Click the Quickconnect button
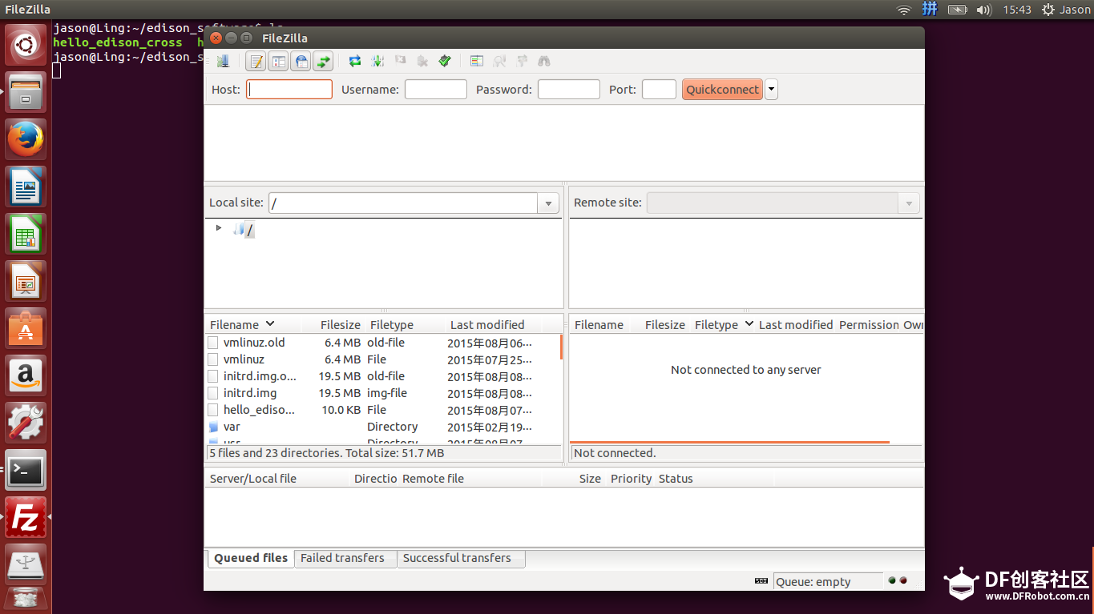Viewport: 1094px width, 614px height. pyautogui.click(x=722, y=90)
